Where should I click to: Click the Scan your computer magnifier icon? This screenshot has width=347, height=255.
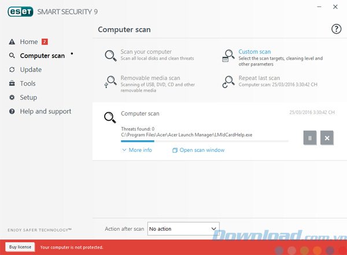pos(110,56)
